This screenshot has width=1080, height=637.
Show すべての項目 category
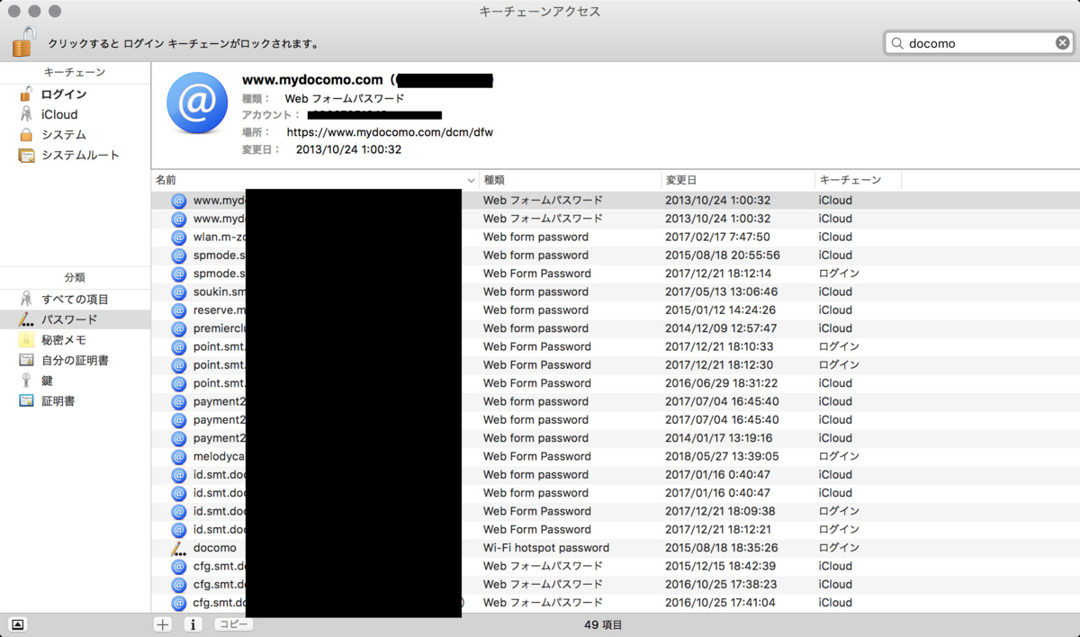tap(75, 299)
